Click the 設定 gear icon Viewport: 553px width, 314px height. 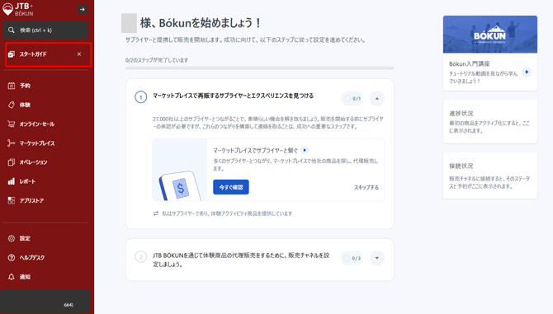tap(12, 239)
